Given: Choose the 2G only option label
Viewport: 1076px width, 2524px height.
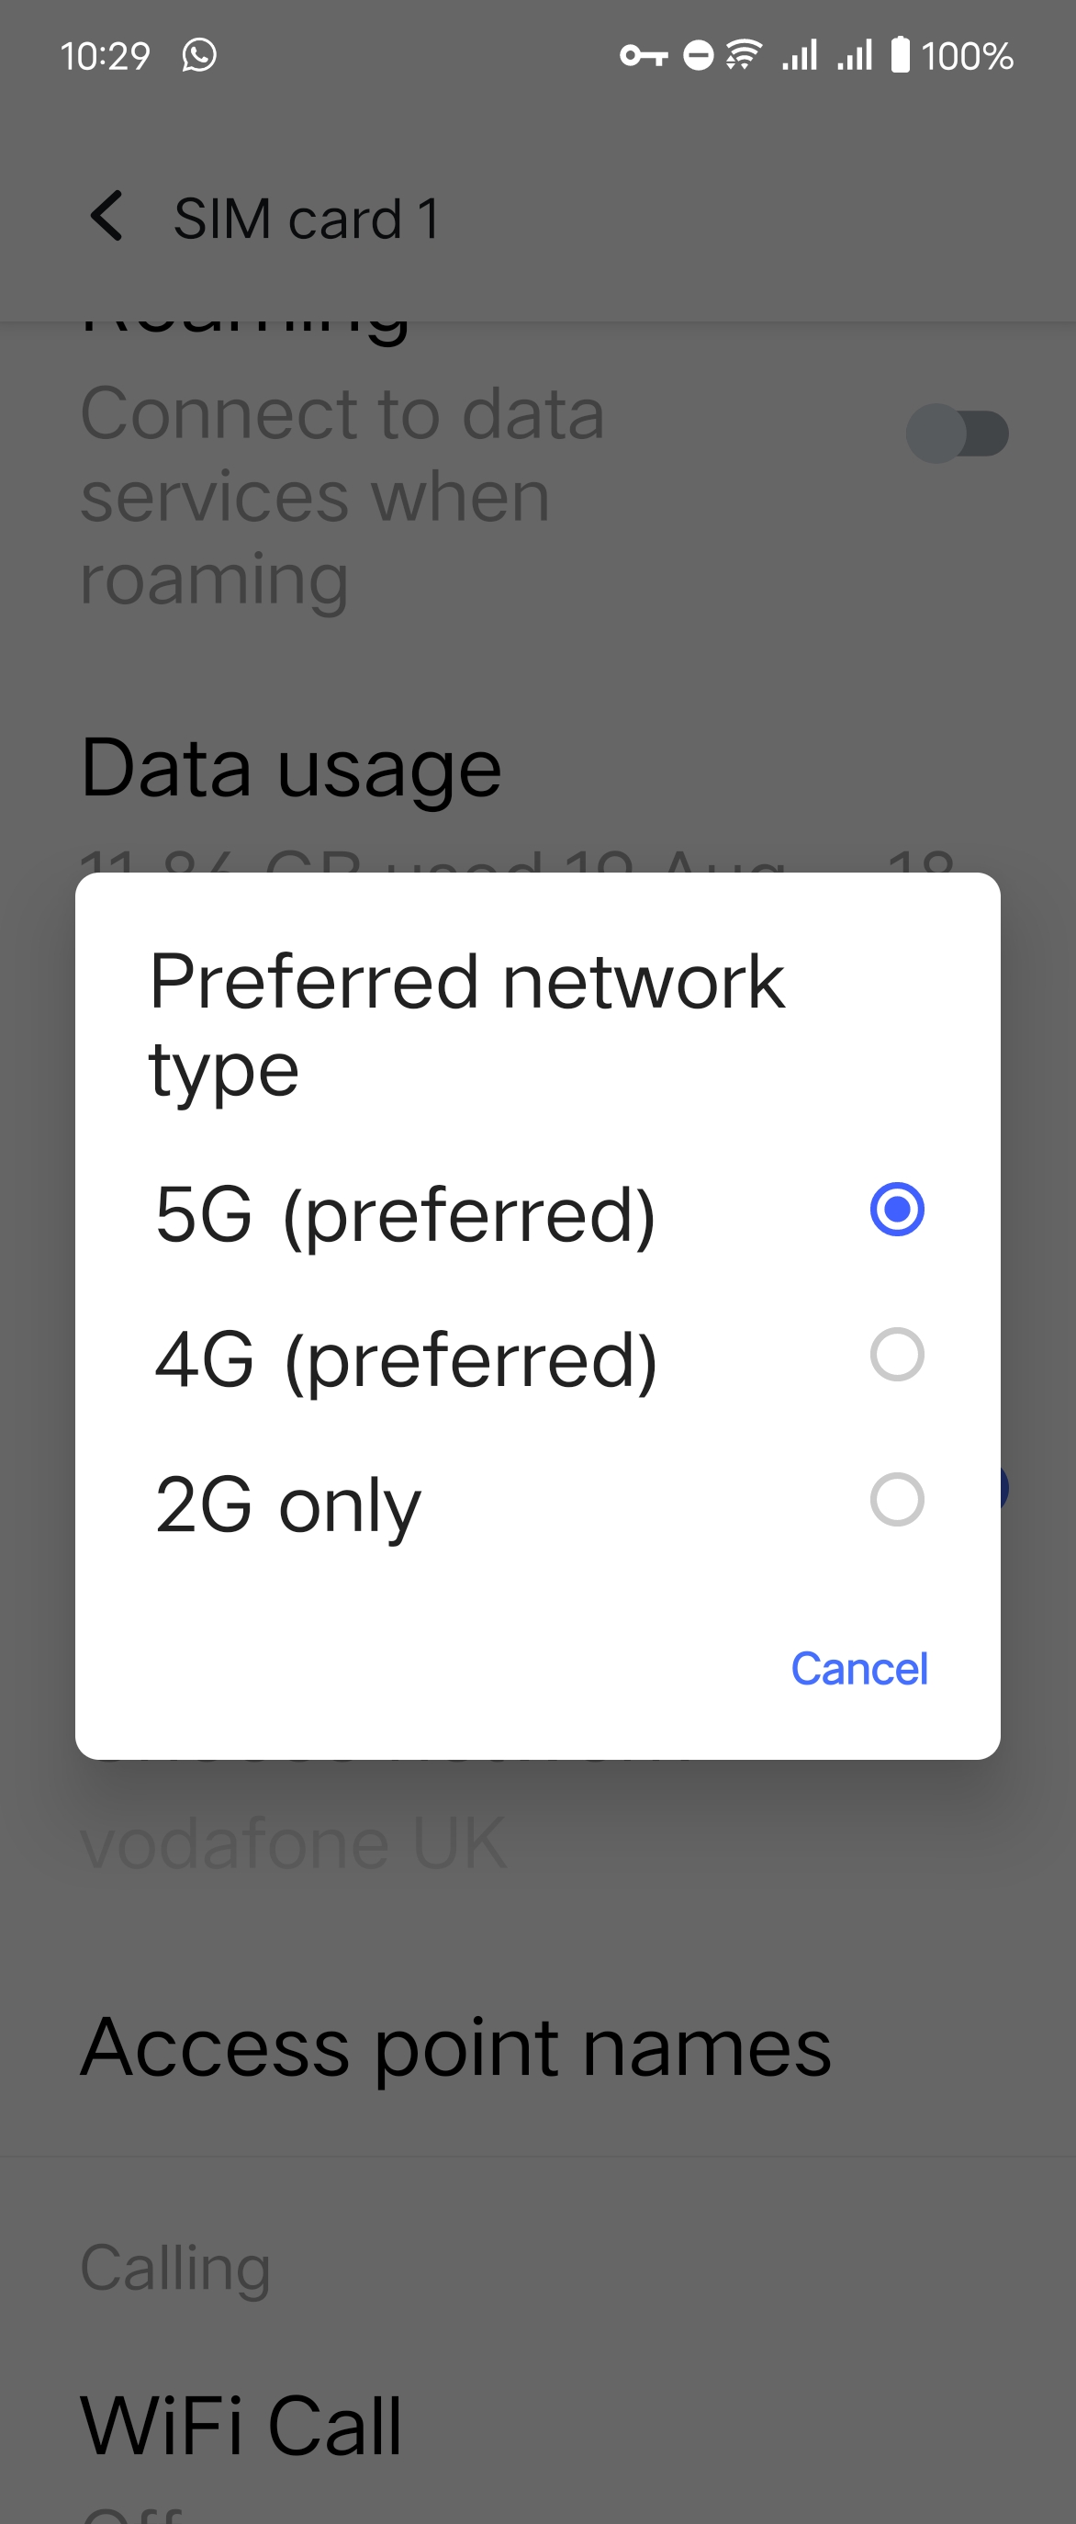Looking at the screenshot, I should tap(288, 1504).
